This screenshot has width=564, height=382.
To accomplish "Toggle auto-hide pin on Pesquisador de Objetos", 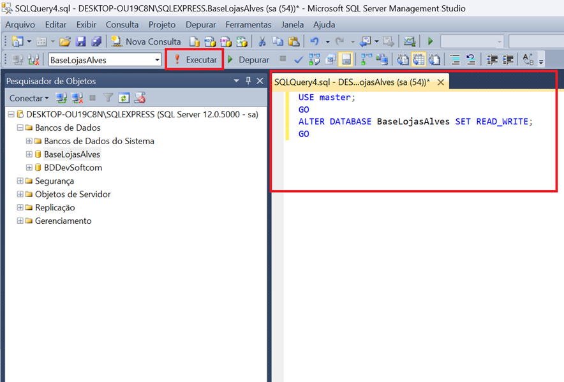I will pyautogui.click(x=248, y=81).
